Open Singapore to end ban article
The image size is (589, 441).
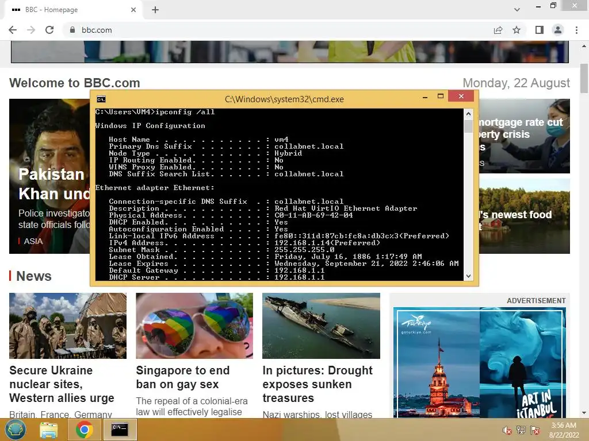182,377
